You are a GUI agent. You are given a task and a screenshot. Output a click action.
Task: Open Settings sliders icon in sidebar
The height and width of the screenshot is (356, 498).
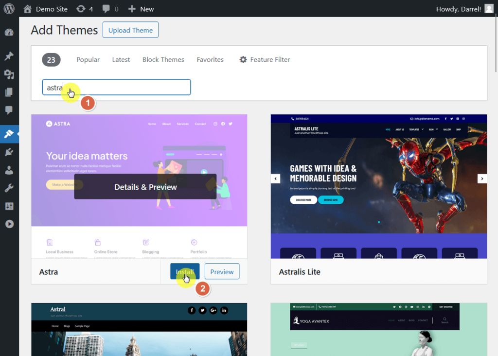(x=9, y=206)
